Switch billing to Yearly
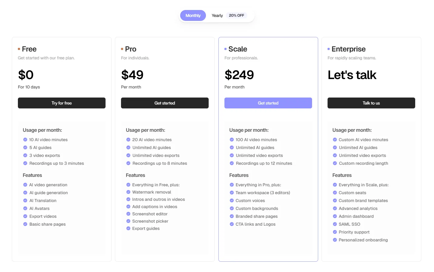 pos(217,15)
